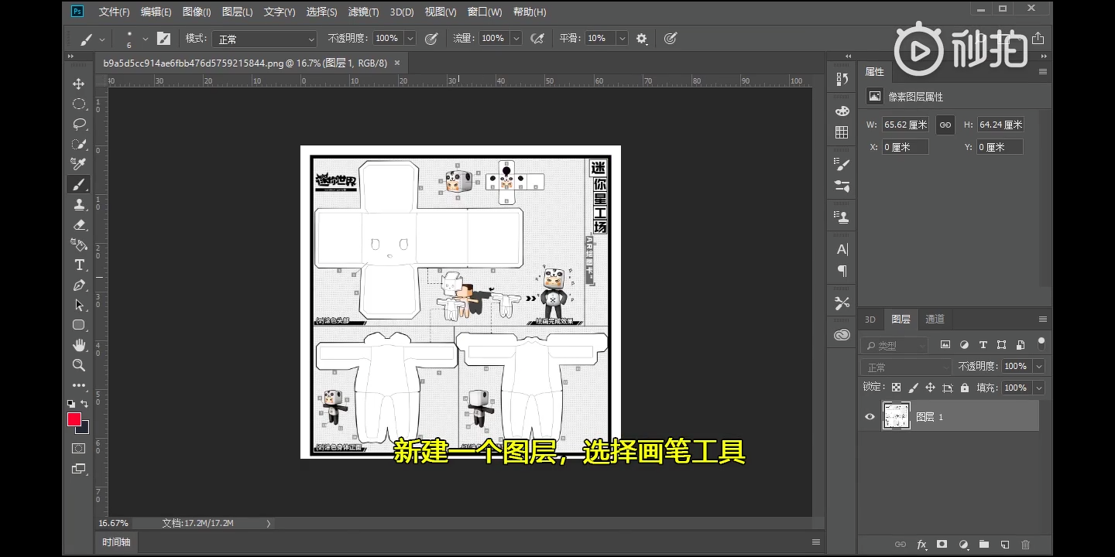Expand the layer 不透明度 dropdown

click(1039, 367)
